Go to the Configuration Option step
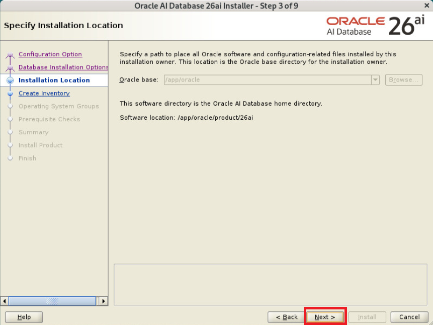Image resolution: width=433 pixels, height=325 pixels. tap(50, 54)
